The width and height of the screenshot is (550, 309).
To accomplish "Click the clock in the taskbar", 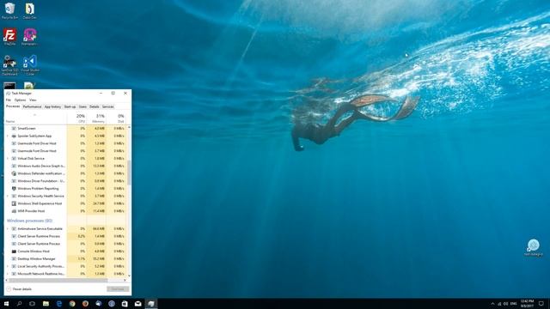I will [x=527, y=304].
